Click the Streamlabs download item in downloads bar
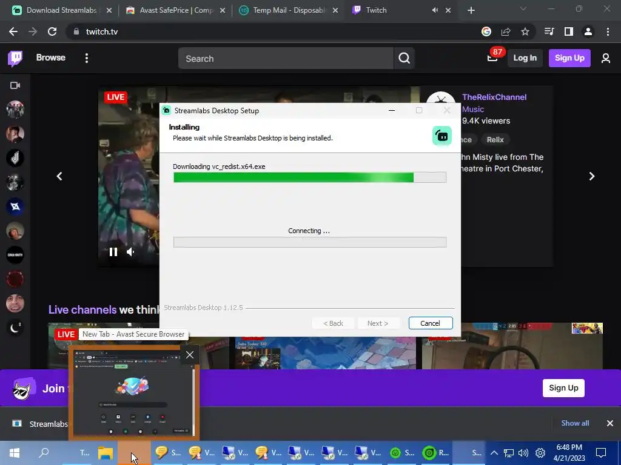The width and height of the screenshot is (621, 465). 39,424
